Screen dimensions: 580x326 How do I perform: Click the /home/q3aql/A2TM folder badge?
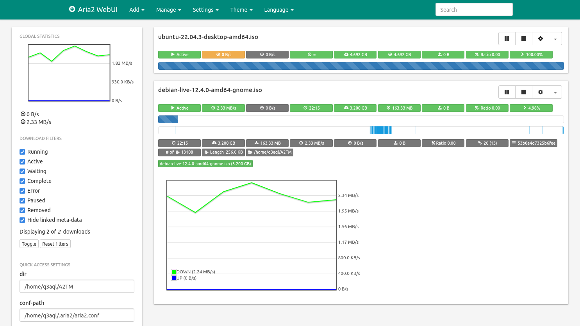pos(269,152)
